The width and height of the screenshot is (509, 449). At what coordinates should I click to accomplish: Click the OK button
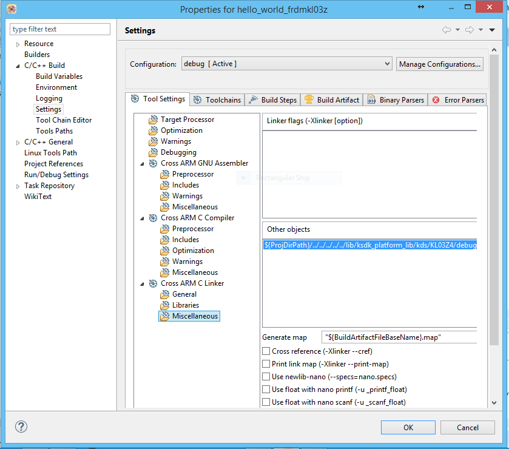(x=408, y=427)
